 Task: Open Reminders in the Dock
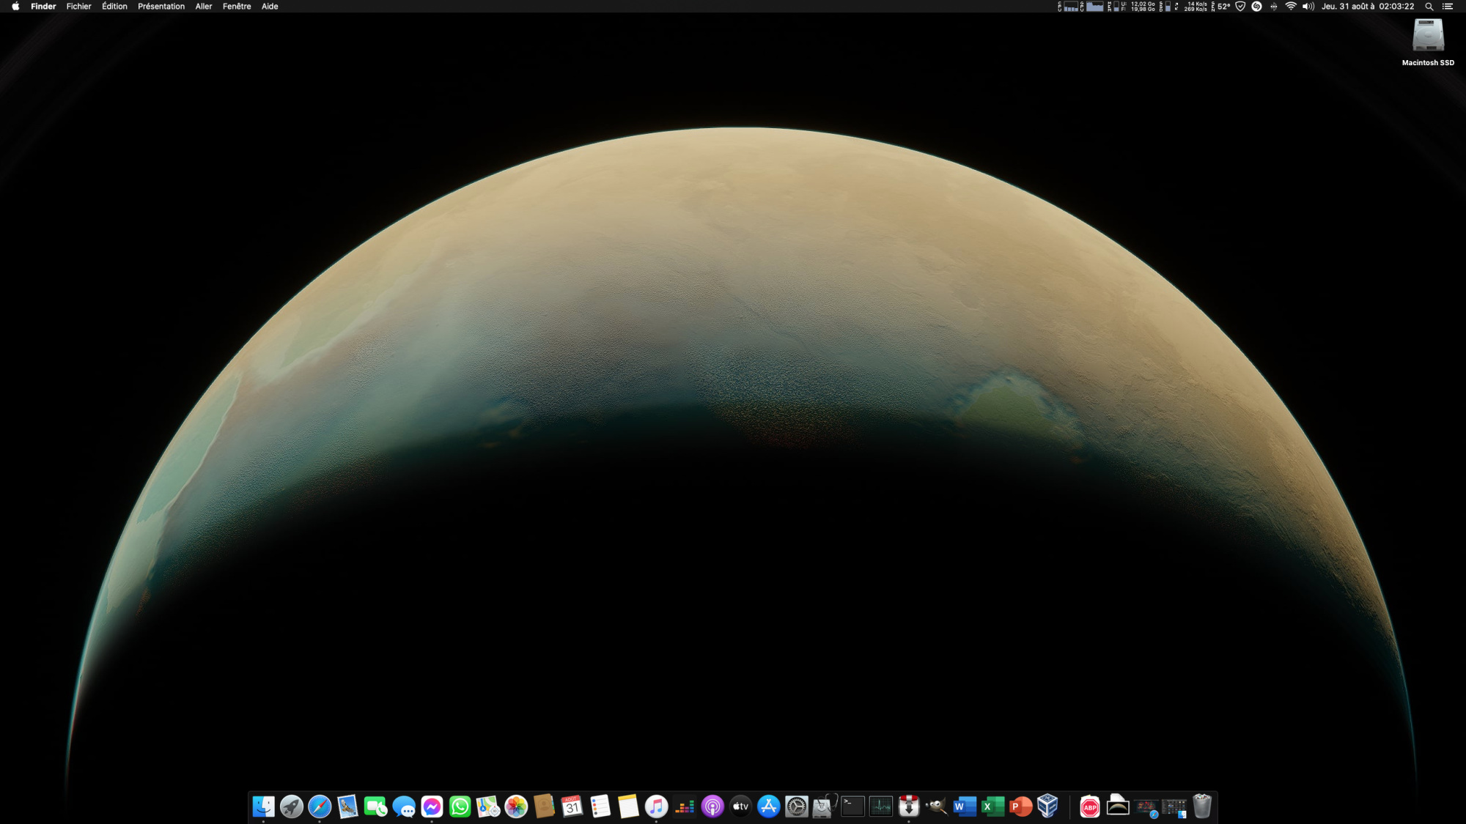pyautogui.click(x=600, y=806)
